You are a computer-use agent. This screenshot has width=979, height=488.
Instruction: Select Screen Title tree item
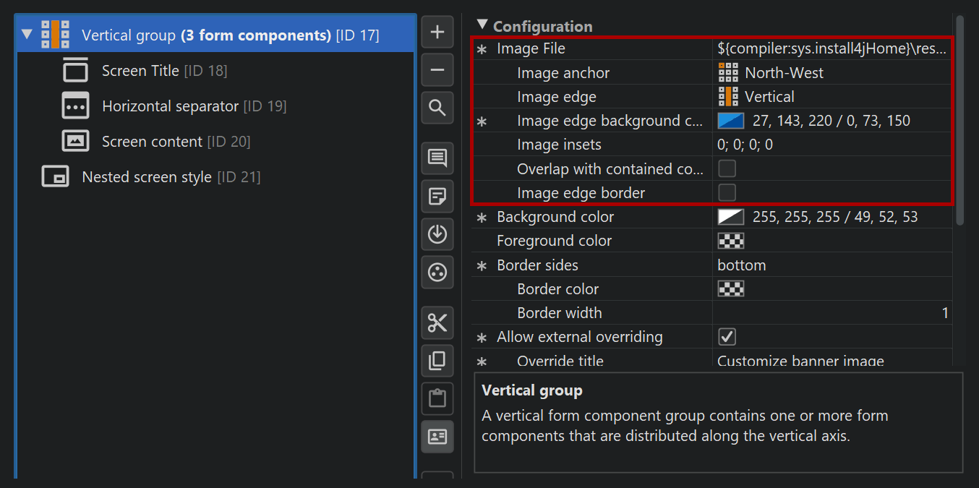coord(140,71)
